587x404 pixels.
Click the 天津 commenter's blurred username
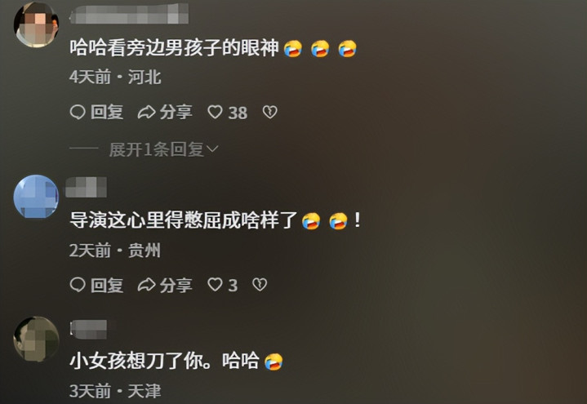click(88, 330)
